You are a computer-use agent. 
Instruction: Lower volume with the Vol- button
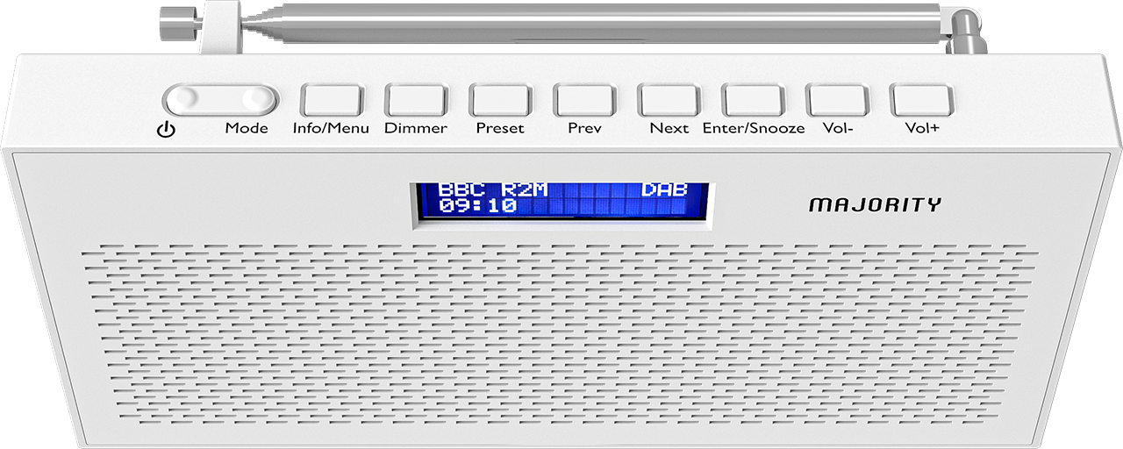tap(837, 100)
